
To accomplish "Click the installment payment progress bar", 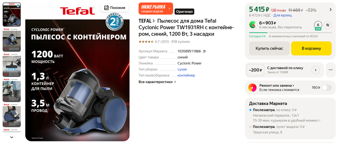I will coord(290,33).
